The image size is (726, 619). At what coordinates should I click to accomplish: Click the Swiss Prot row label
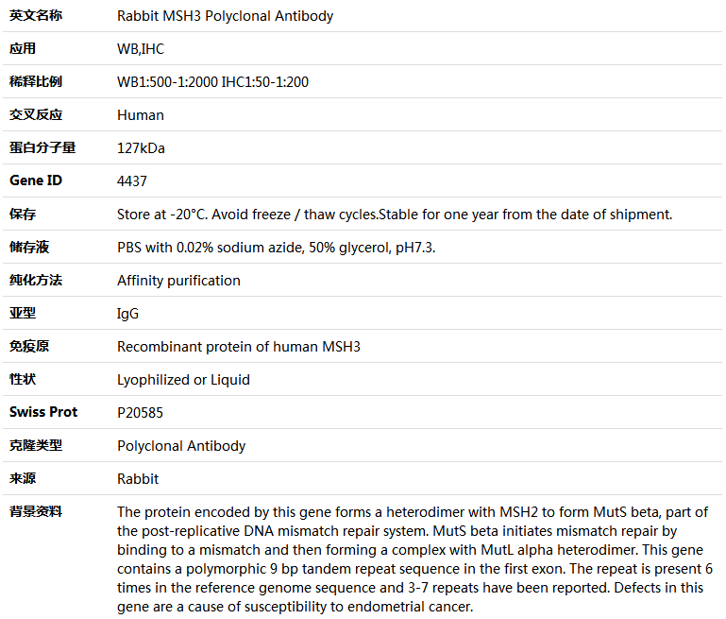tap(43, 412)
